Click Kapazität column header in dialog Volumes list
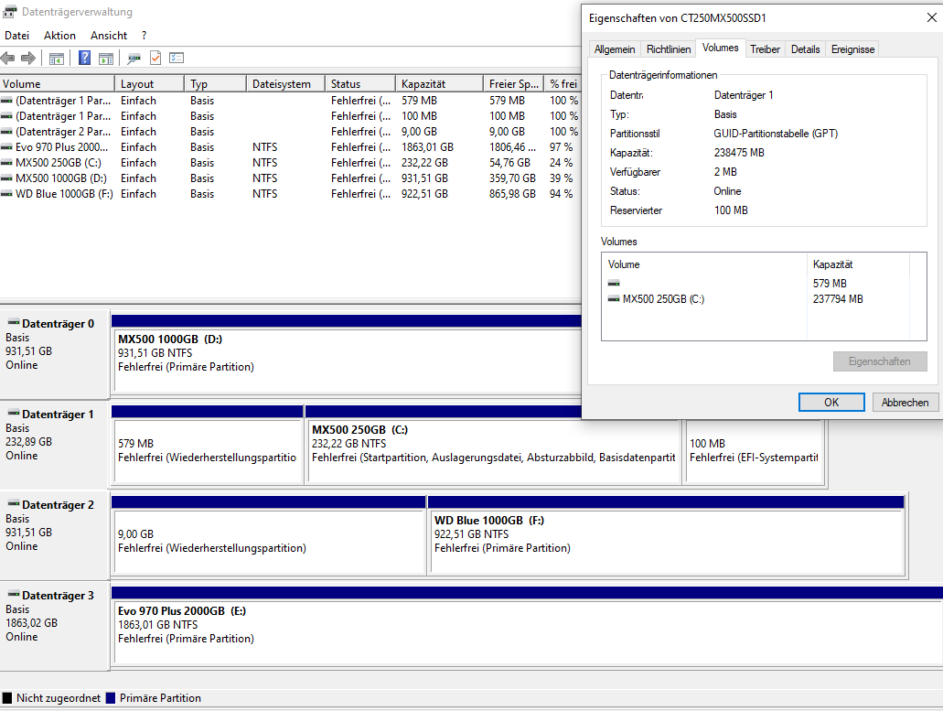Viewport: 943px width, 711px height. pyautogui.click(x=858, y=264)
